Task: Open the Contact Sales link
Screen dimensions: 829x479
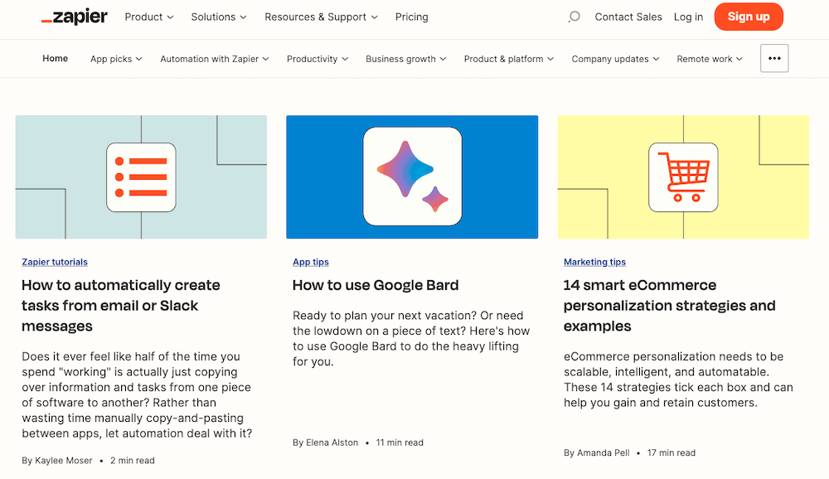Action: point(628,17)
